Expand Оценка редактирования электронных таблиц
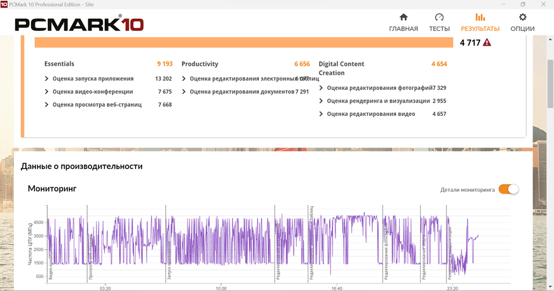This screenshot has width=554, height=291. 183,78
